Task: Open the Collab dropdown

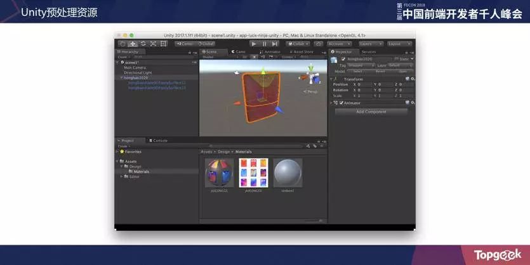Action: pyautogui.click(x=298, y=44)
